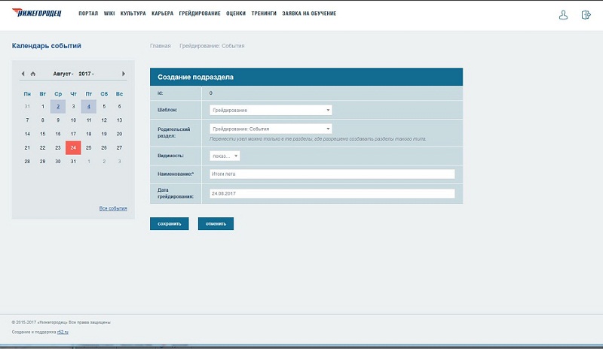
Task: Expand the Родительский раздел dropdown
Action: click(x=271, y=129)
